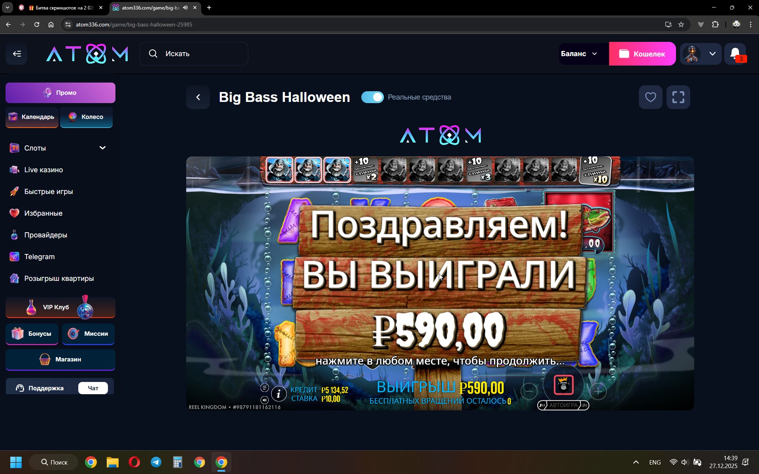
Task: Increase bet with the plus button
Action: pyautogui.click(x=598, y=391)
